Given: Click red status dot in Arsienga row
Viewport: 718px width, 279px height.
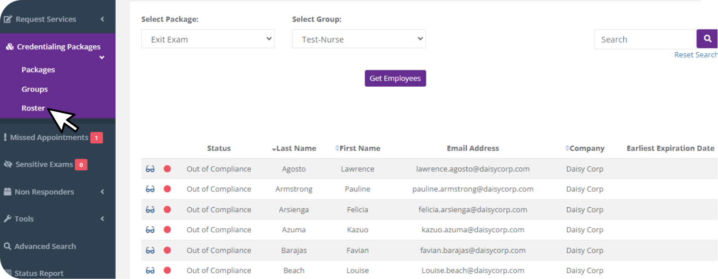Looking at the screenshot, I should pos(167,209).
